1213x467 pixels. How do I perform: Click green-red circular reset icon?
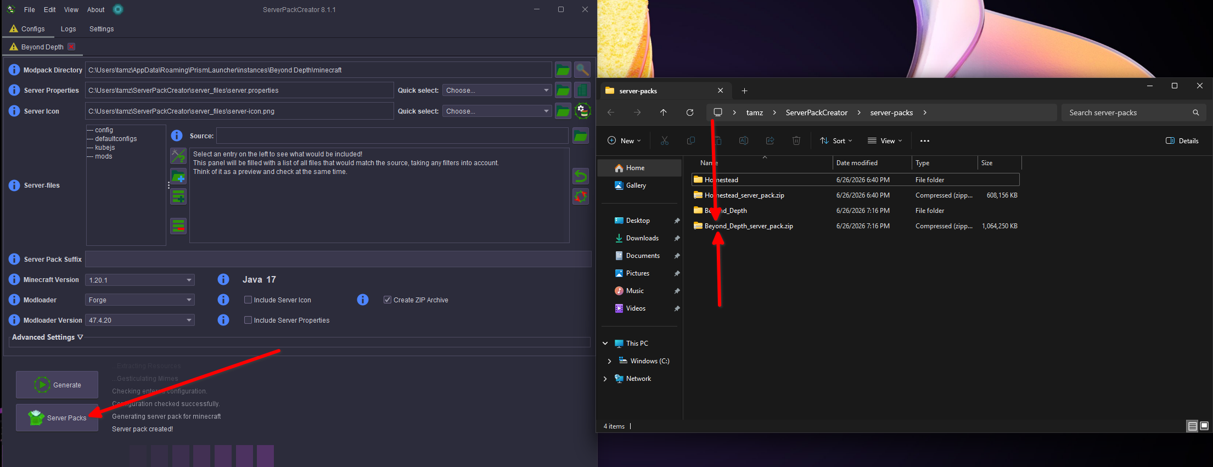tap(581, 196)
